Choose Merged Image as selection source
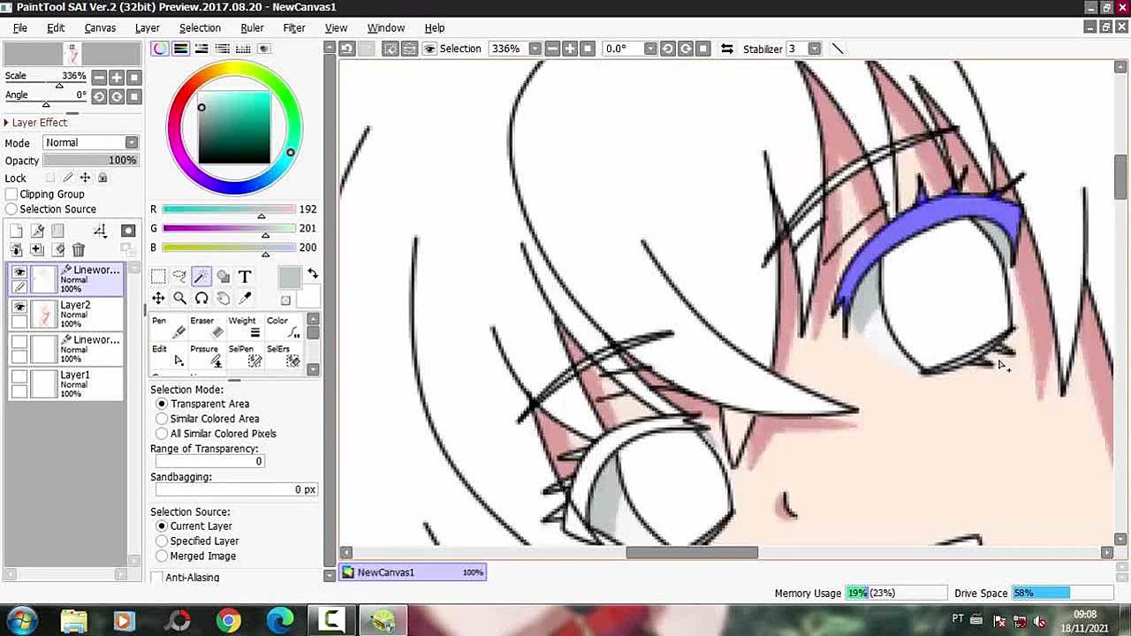 click(x=162, y=556)
